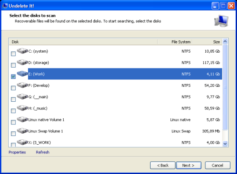
Task: Click the F: (Develop) drive icon
Action: [22, 85]
